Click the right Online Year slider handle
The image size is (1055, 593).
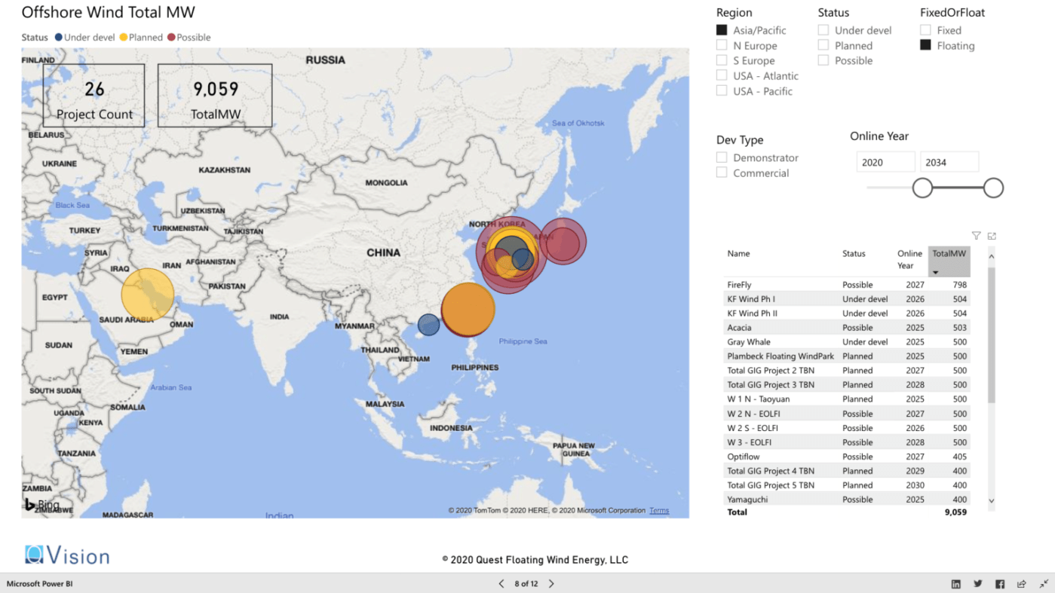coord(993,188)
